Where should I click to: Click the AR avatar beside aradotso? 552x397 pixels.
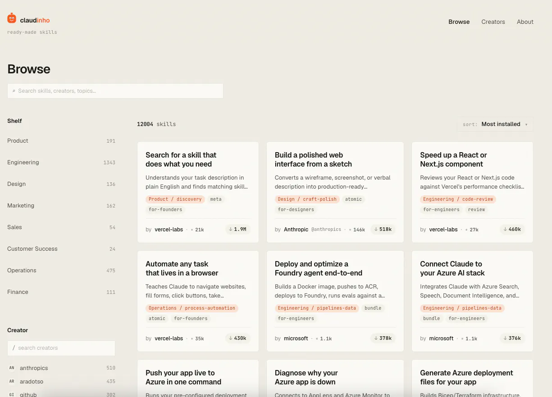click(x=12, y=381)
